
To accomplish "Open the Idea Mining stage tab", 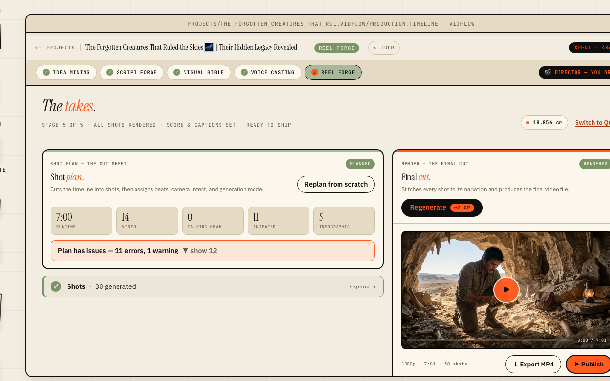I will pyautogui.click(x=66, y=72).
